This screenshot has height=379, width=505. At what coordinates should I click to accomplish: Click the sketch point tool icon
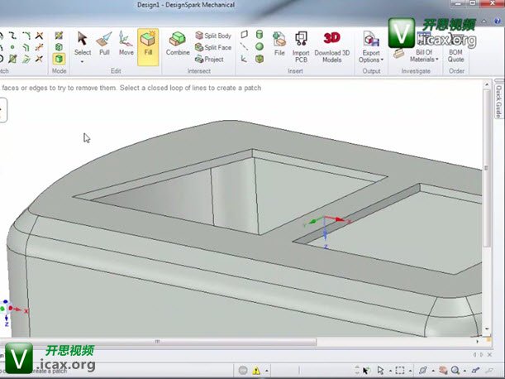click(x=12, y=47)
